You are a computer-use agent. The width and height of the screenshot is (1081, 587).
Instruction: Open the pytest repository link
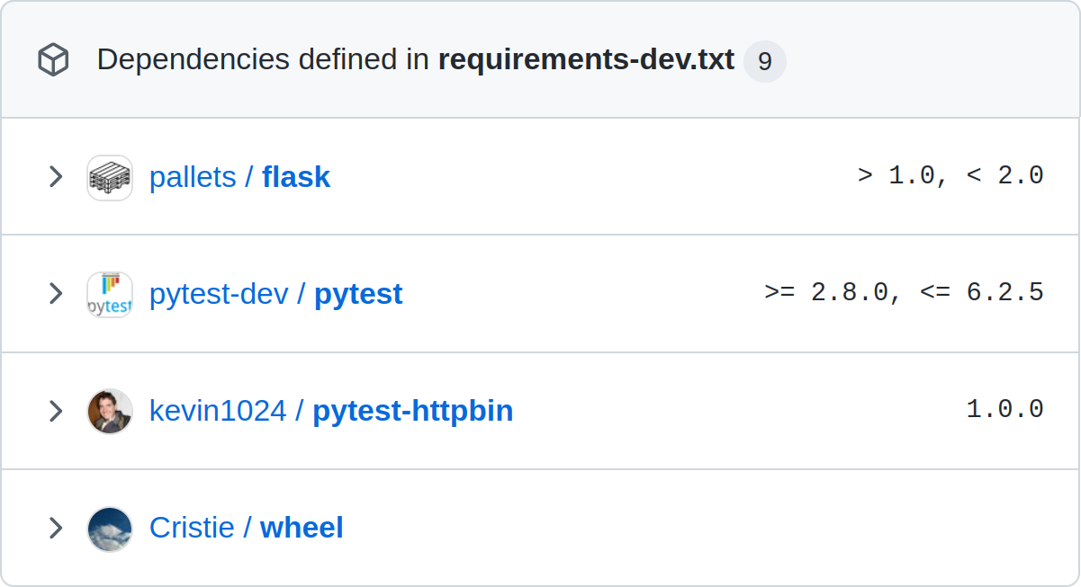click(x=358, y=294)
